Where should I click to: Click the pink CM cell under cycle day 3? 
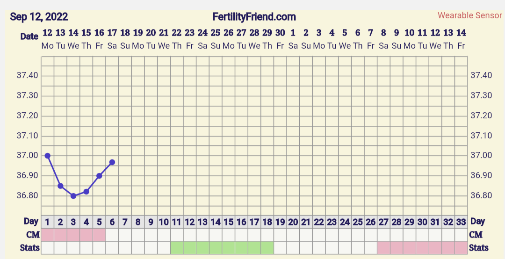(x=73, y=234)
